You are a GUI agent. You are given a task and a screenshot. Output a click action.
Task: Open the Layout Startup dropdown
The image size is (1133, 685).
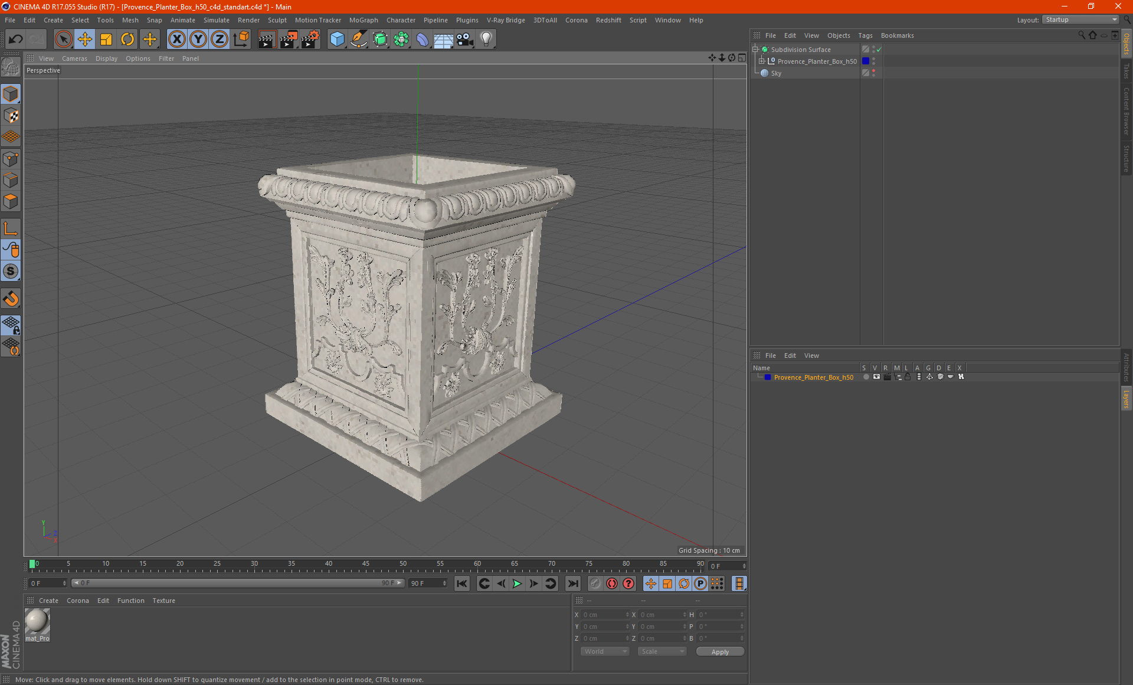(1080, 19)
